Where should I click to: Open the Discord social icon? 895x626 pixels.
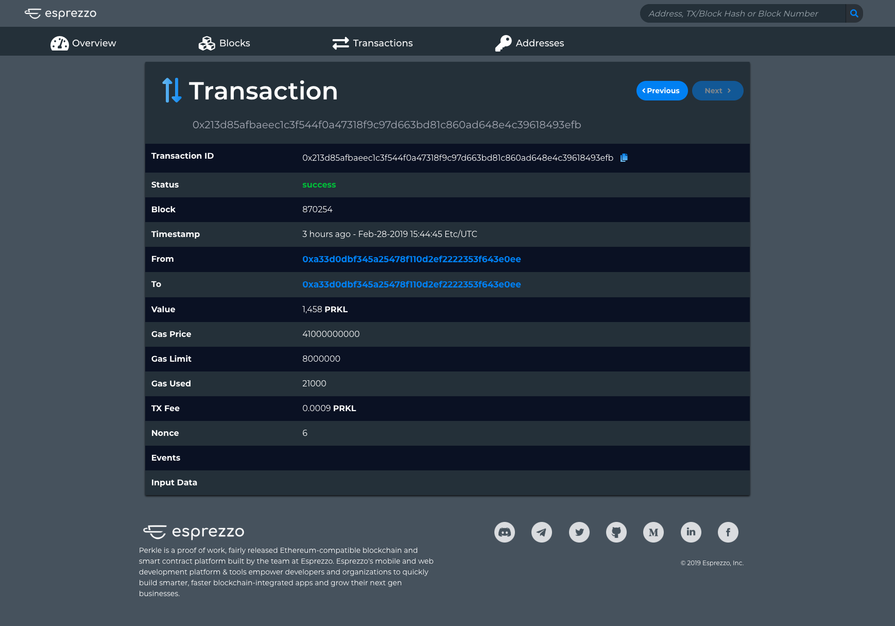[x=505, y=532]
